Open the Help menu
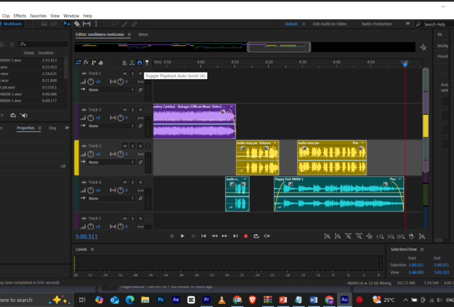 point(87,16)
